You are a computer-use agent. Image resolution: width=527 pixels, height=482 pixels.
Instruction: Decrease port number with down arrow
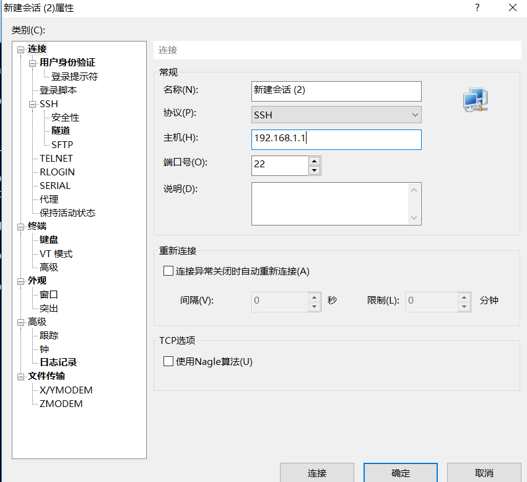(x=315, y=170)
